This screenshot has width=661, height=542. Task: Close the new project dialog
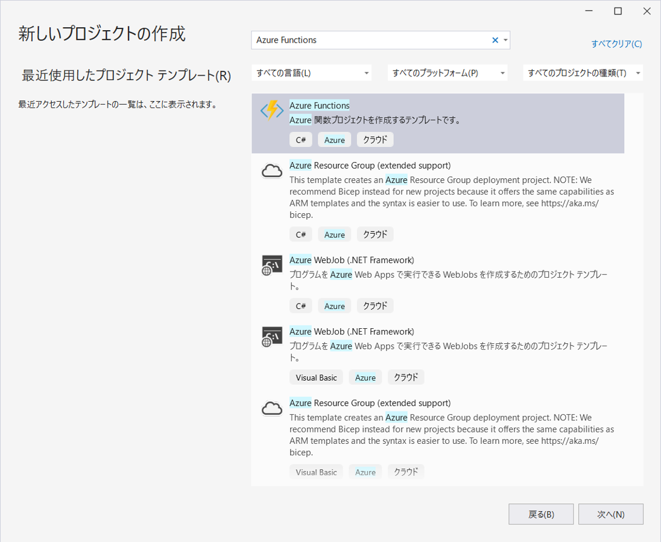(647, 11)
